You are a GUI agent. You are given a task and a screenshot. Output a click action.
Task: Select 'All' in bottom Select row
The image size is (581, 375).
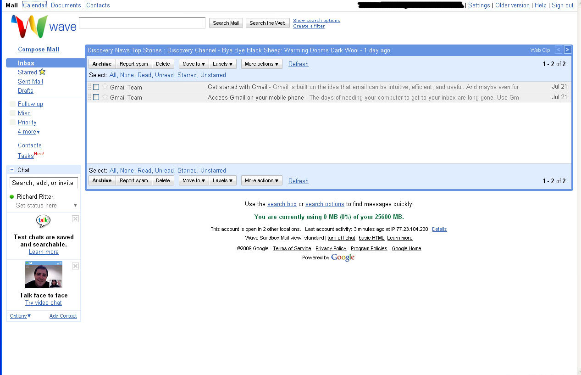tap(113, 170)
